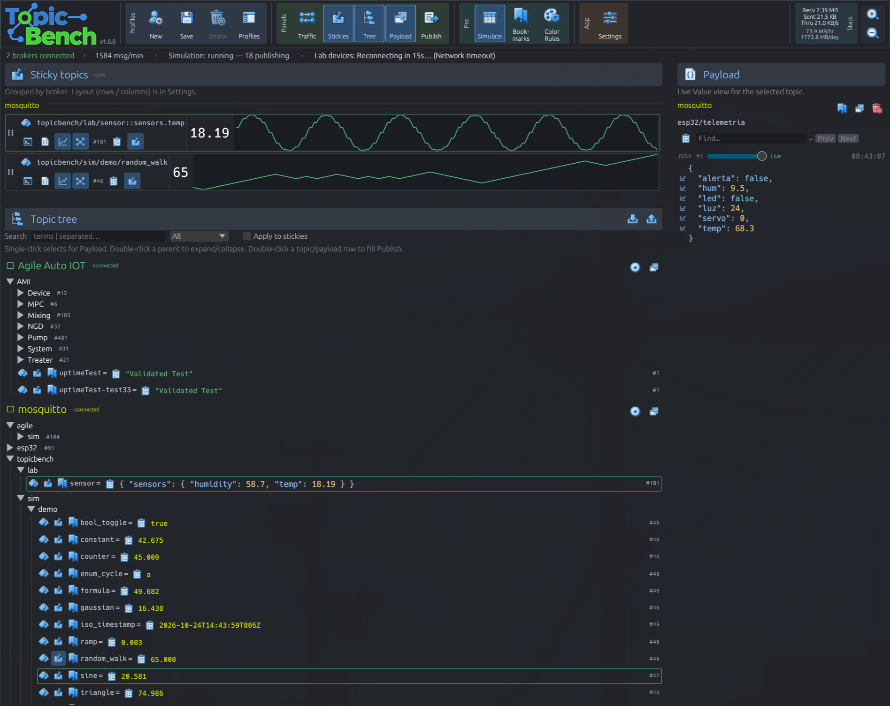The height and width of the screenshot is (706, 890).
Task: Enable Apply to stickies checkbox
Action: 246,236
